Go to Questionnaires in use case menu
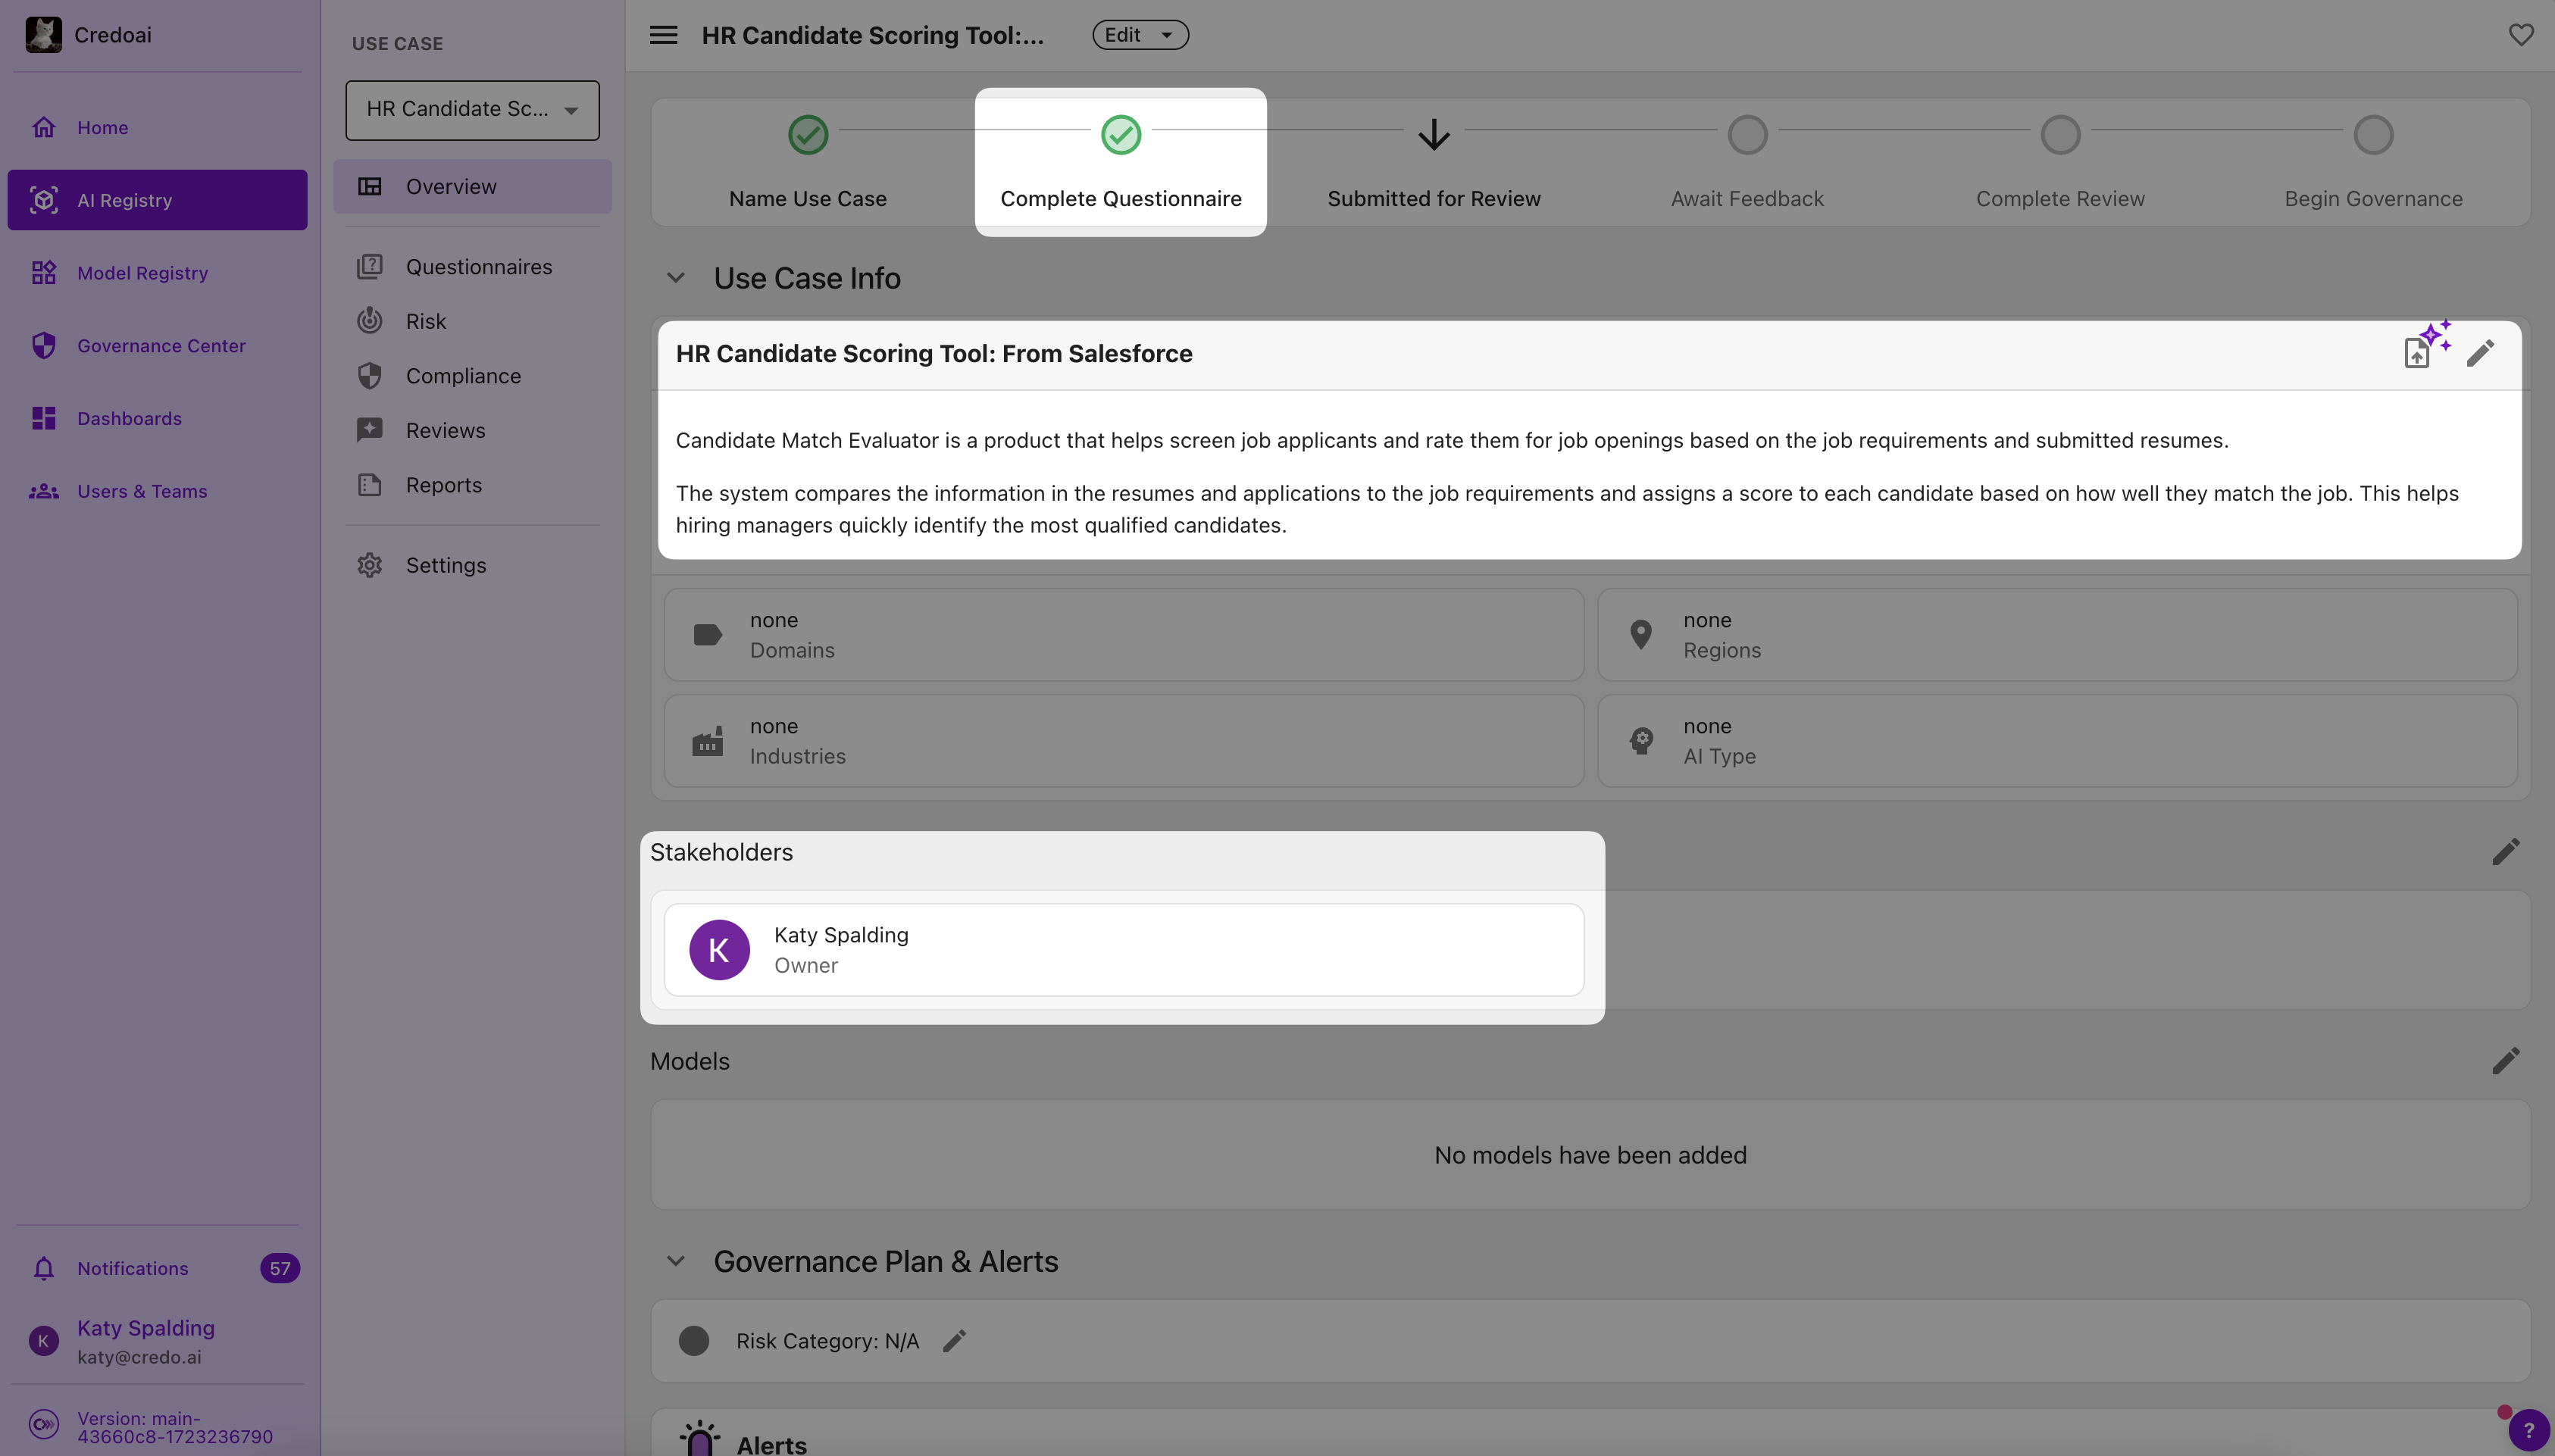2555x1456 pixels. click(478, 267)
